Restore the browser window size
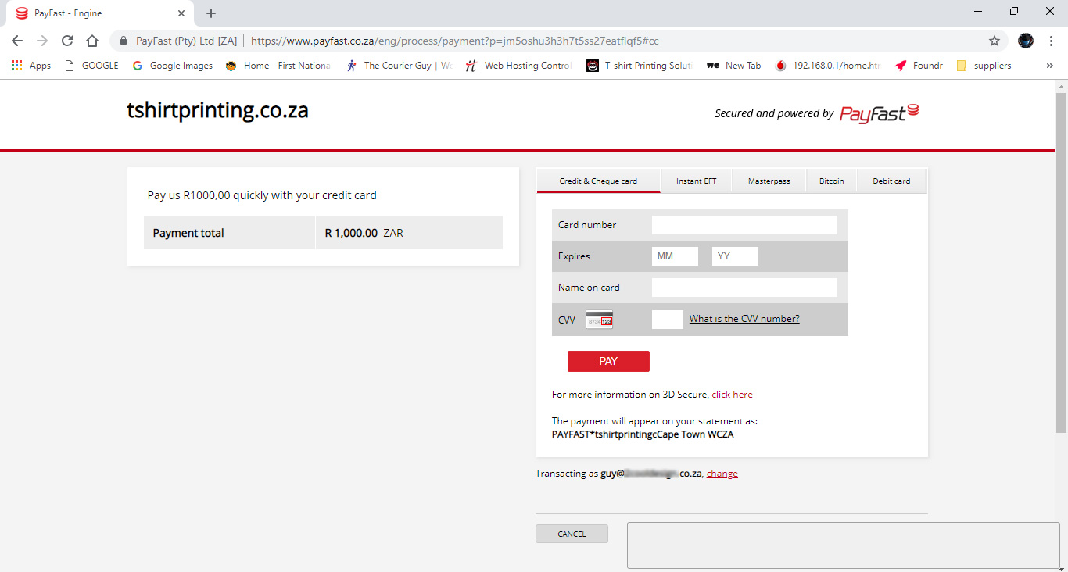1068x572 pixels. coord(1014,11)
